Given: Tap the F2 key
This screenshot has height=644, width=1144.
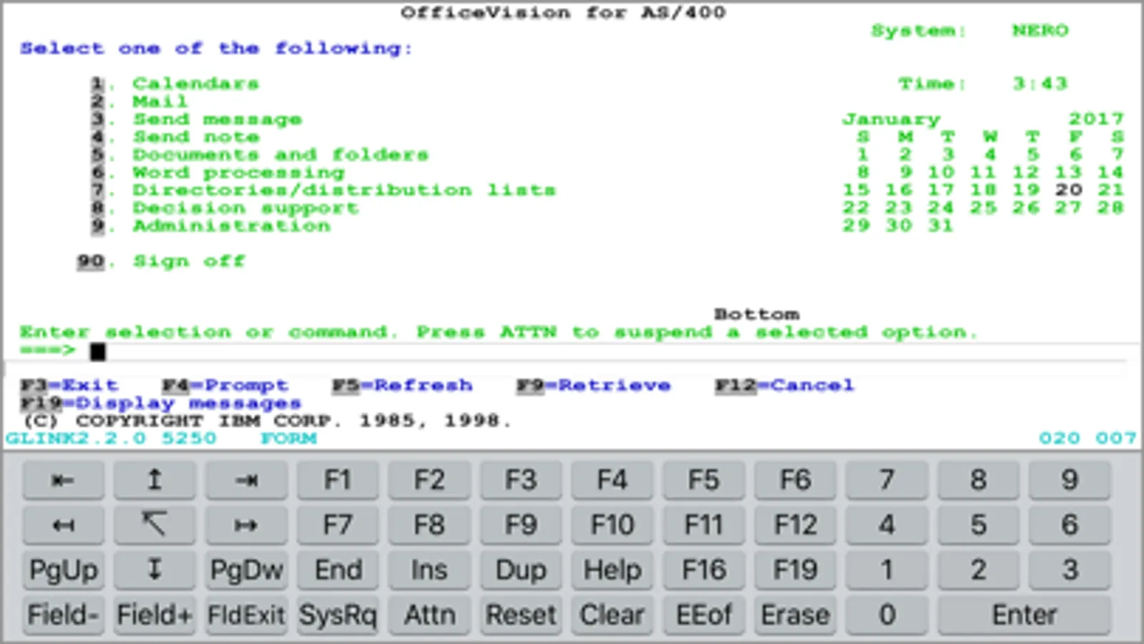Looking at the screenshot, I should point(429,480).
